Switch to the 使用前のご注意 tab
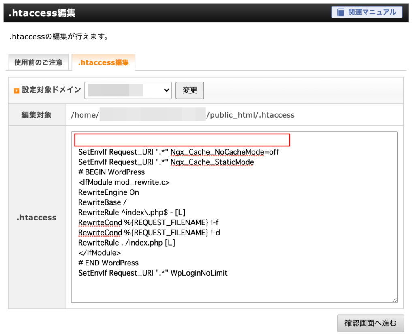415x336 pixels. [x=39, y=62]
